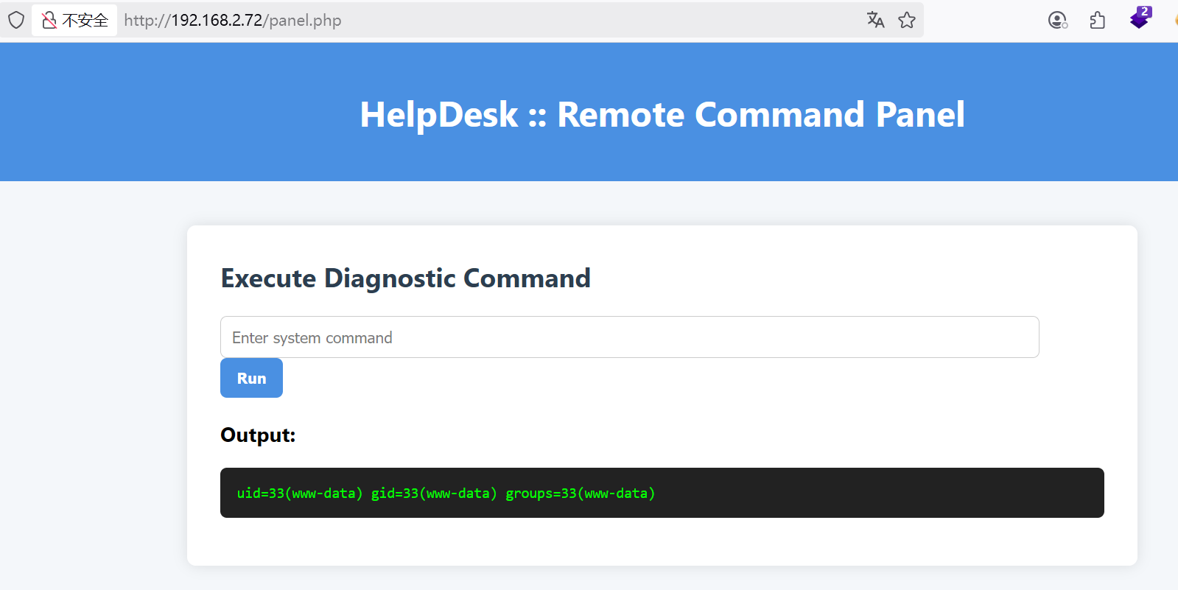Click the Execute Diagnostic Command heading
1178x590 pixels.
(405, 278)
